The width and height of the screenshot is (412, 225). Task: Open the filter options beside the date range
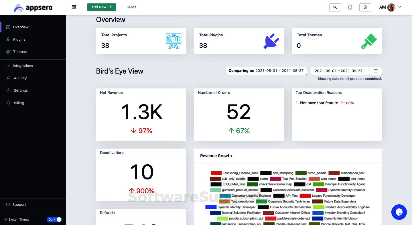376,71
